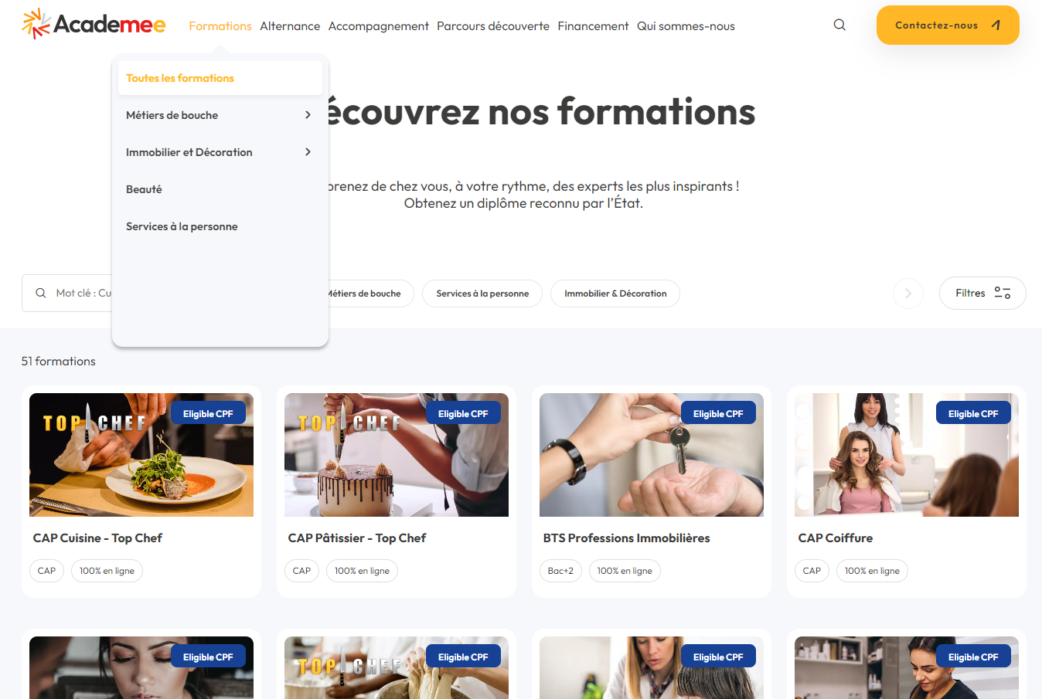Click the filter sliders icon beside Filtres
Screen dimensions: 1042x699
pos(1003,293)
